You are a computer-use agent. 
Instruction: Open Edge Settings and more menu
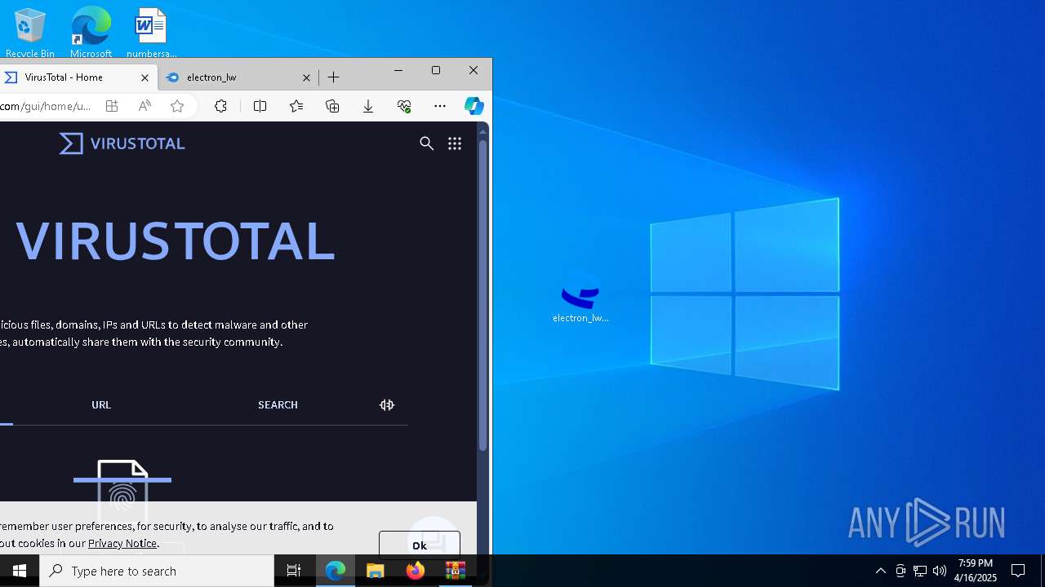[440, 106]
